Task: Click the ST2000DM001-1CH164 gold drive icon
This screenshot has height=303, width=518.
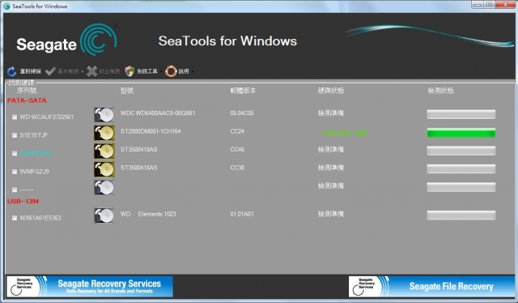Action: pyautogui.click(x=104, y=133)
